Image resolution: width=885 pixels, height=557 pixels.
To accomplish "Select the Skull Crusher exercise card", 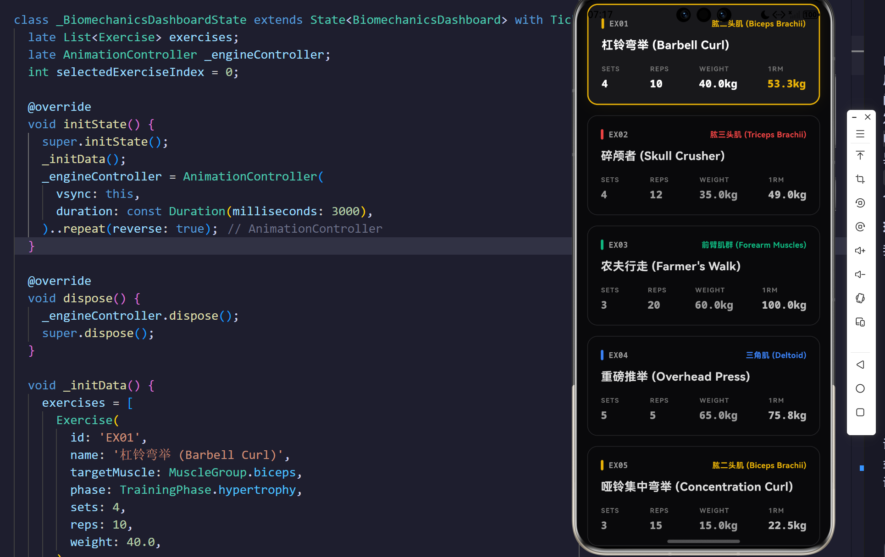I will coord(703,165).
